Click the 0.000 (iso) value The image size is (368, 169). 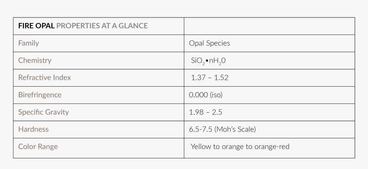(205, 95)
